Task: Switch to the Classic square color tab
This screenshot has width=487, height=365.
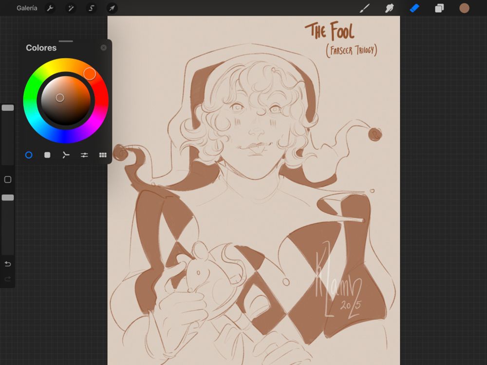Action: click(47, 155)
